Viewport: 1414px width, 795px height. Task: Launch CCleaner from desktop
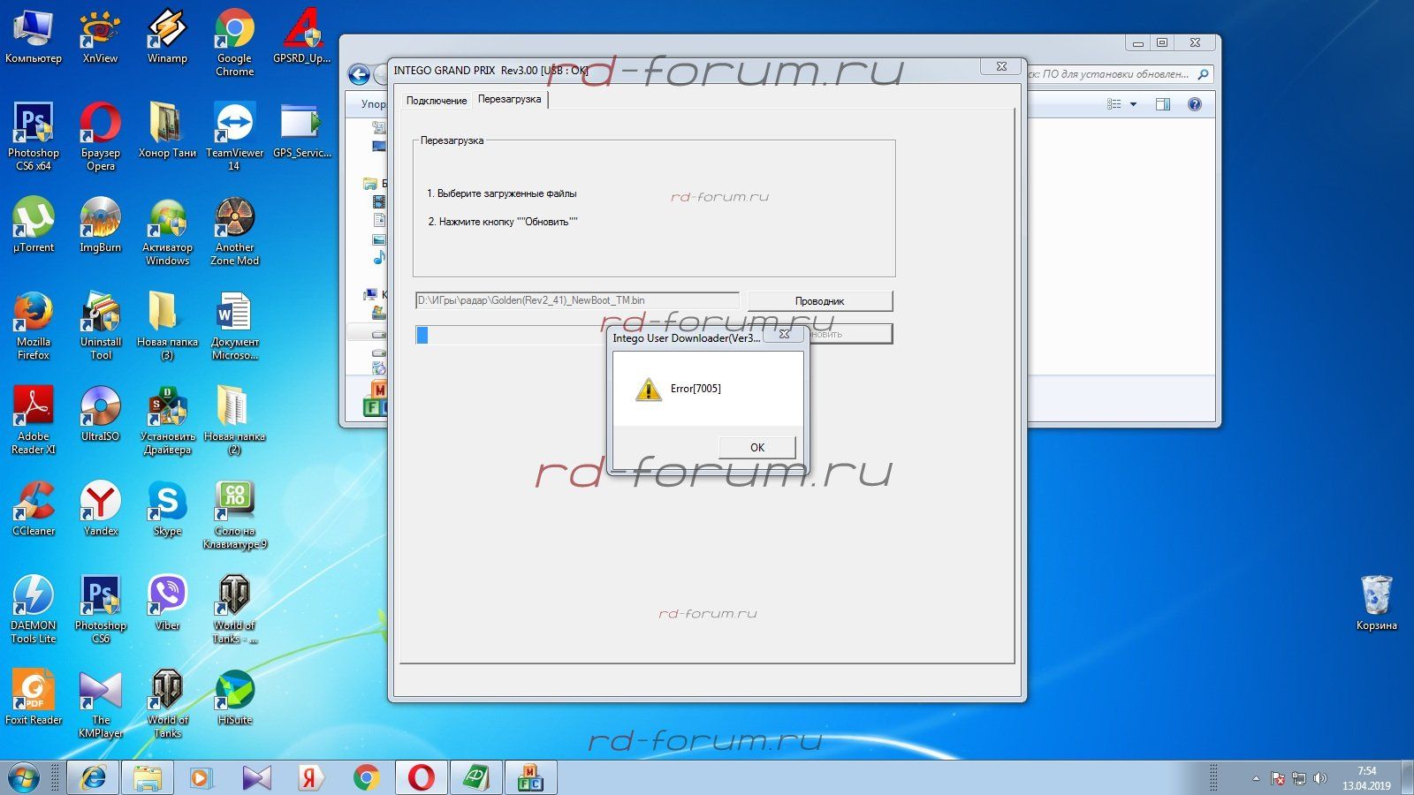point(34,509)
